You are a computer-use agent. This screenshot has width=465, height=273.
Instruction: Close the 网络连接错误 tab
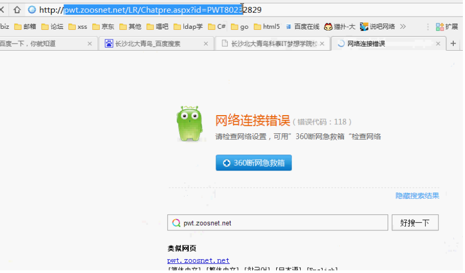click(438, 44)
